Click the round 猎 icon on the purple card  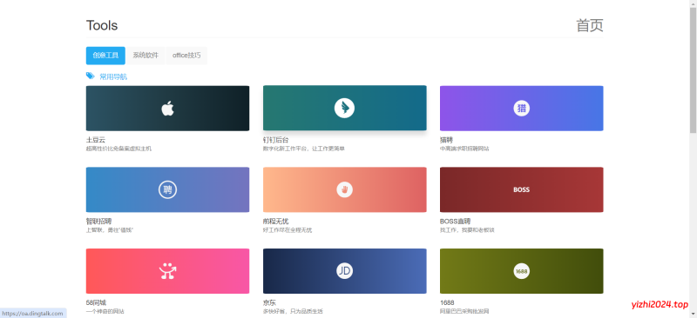[521, 109]
